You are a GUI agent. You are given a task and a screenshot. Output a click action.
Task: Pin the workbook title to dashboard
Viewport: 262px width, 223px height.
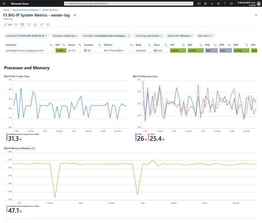point(75,15)
